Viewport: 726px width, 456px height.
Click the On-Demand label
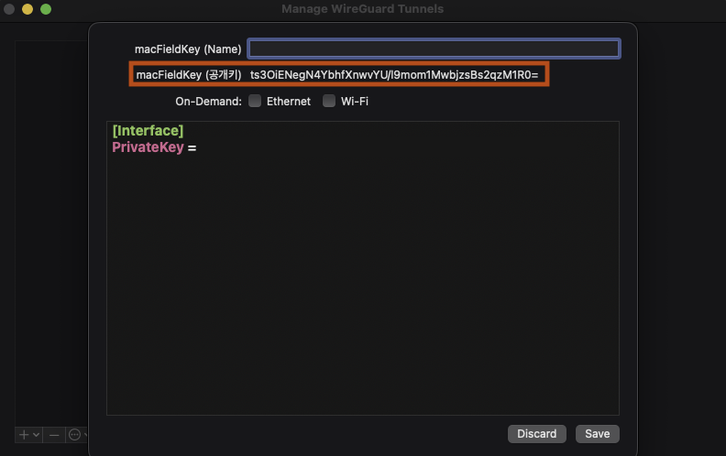point(208,102)
